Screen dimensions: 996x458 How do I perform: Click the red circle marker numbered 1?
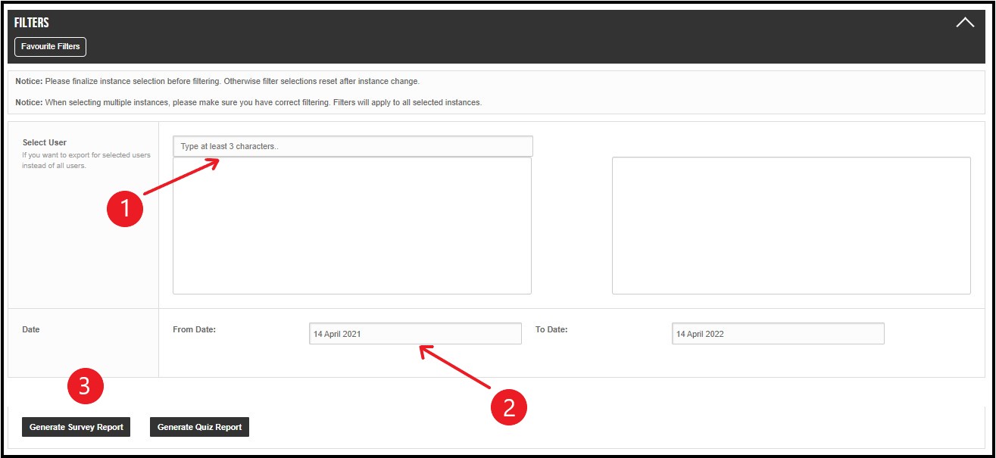(x=125, y=207)
